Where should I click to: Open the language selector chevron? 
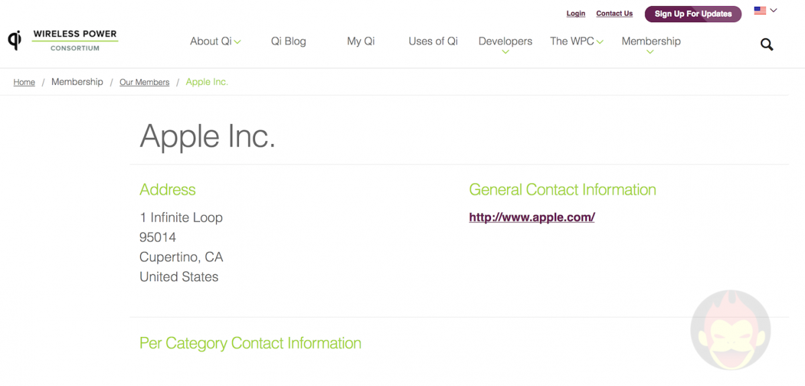pos(773,10)
